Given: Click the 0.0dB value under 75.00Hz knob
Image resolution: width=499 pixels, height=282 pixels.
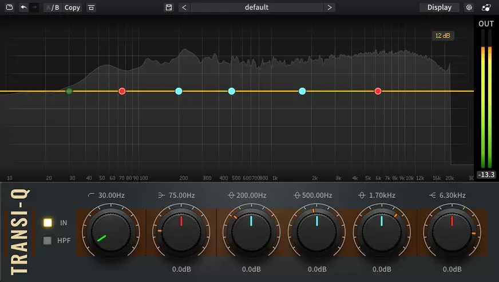Looking at the screenshot, I should 182,269.
